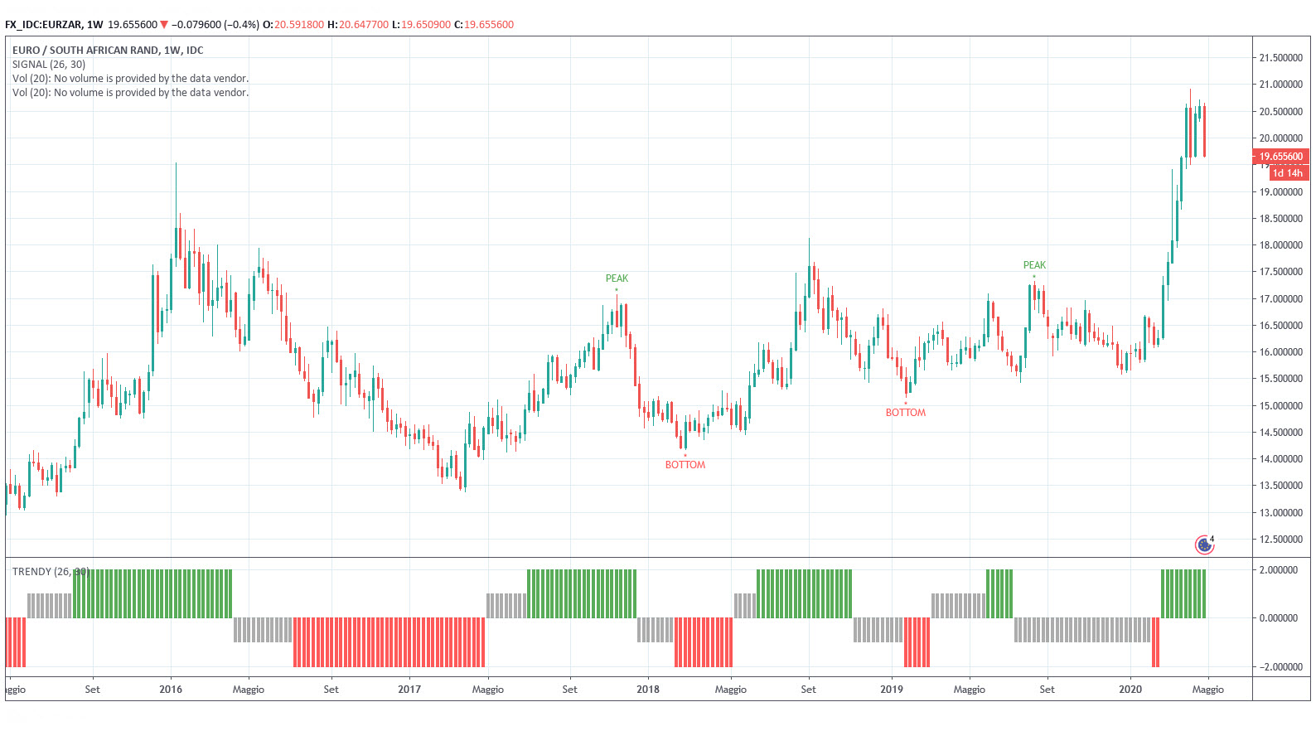
Task: Click the 16.000000 price axis label
Action: [1281, 352]
